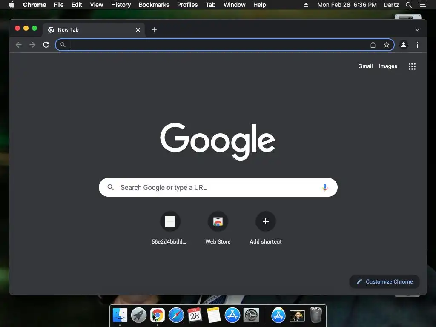Open the Tab menu
The width and height of the screenshot is (436, 327).
(x=210, y=5)
